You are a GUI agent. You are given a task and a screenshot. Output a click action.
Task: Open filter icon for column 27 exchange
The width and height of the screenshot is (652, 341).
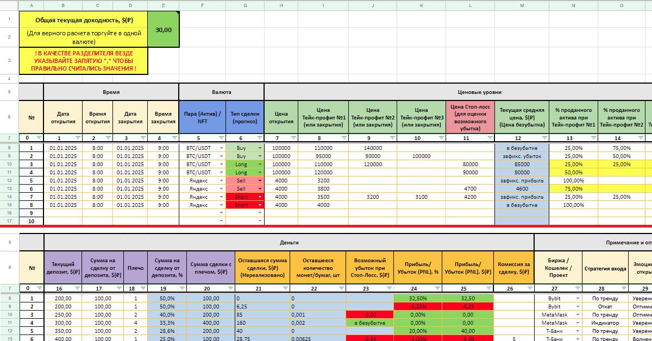[577, 288]
